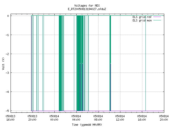Click the y-axis tick value -1
This screenshot has width=169, height=127.
click(7, 35)
